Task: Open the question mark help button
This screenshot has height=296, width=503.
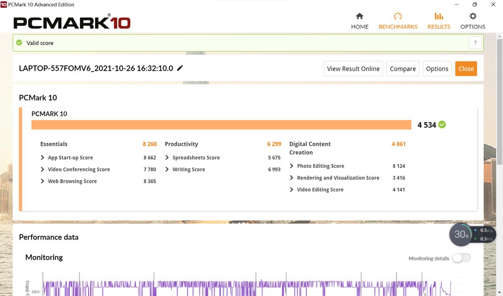Action: click(475, 43)
